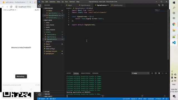Open Windows Start menu
Image resolution: width=178 pixels, height=100 pixels.
point(174,2)
